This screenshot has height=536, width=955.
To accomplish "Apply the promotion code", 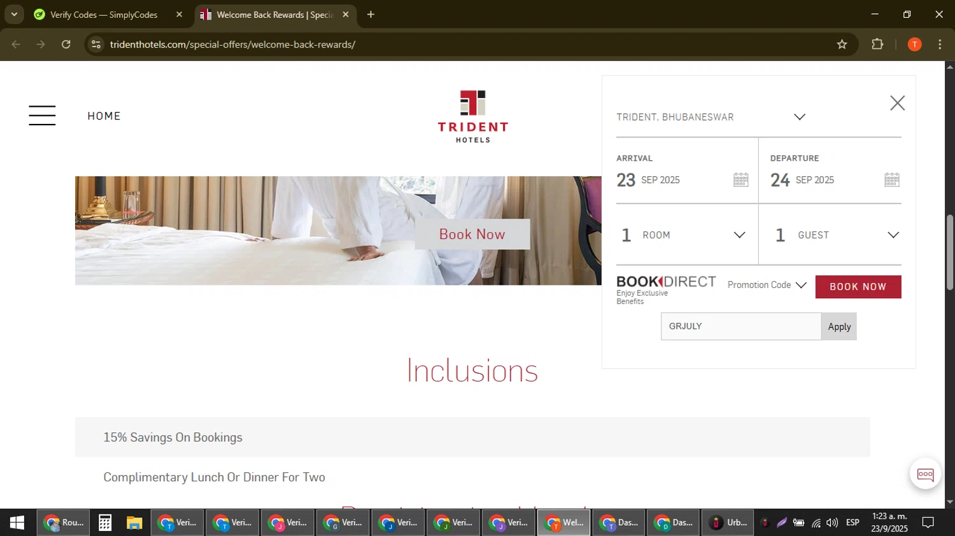I will click(x=839, y=326).
